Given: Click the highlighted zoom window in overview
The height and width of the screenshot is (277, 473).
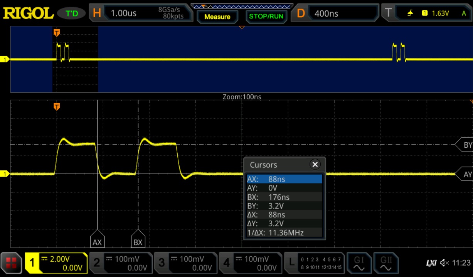Looking at the screenshot, I should pos(75,59).
